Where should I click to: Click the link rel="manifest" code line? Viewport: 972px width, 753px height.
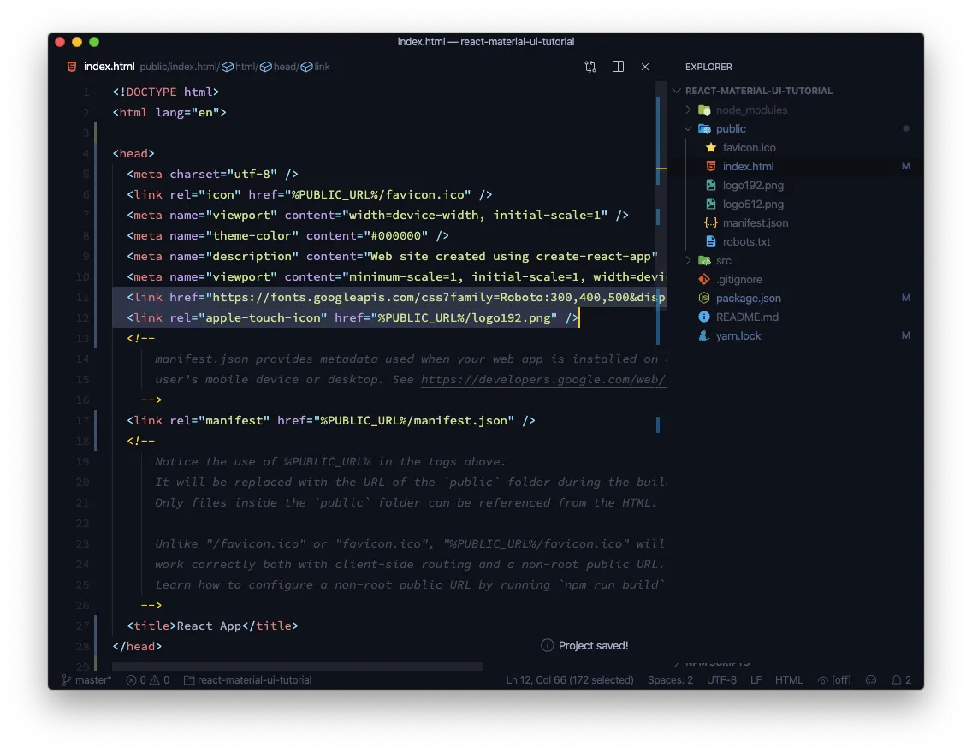331,420
